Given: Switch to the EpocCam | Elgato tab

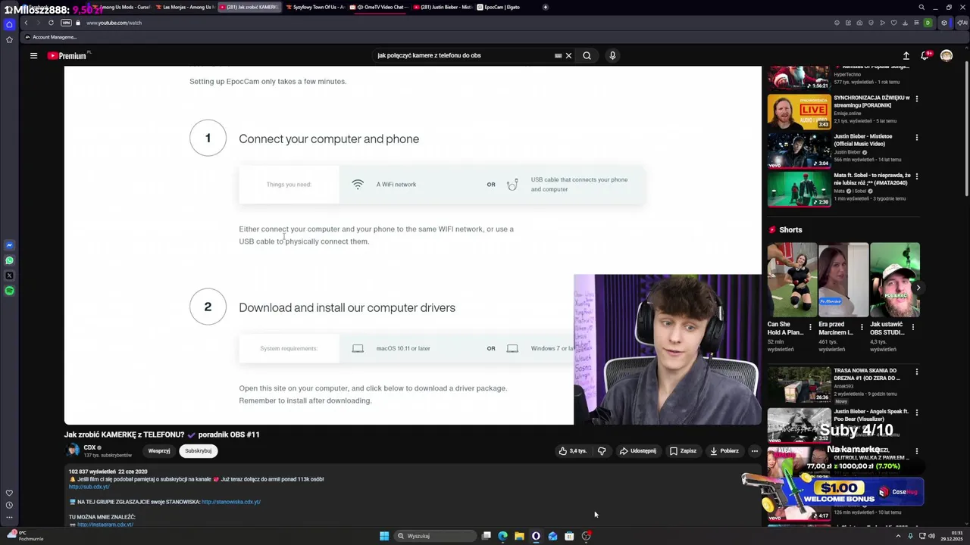Looking at the screenshot, I should pos(506,7).
